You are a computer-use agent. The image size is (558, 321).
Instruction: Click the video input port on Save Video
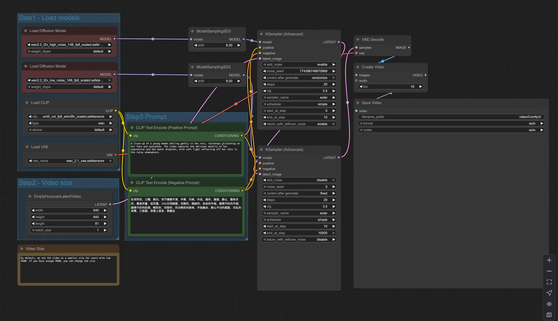[356, 111]
